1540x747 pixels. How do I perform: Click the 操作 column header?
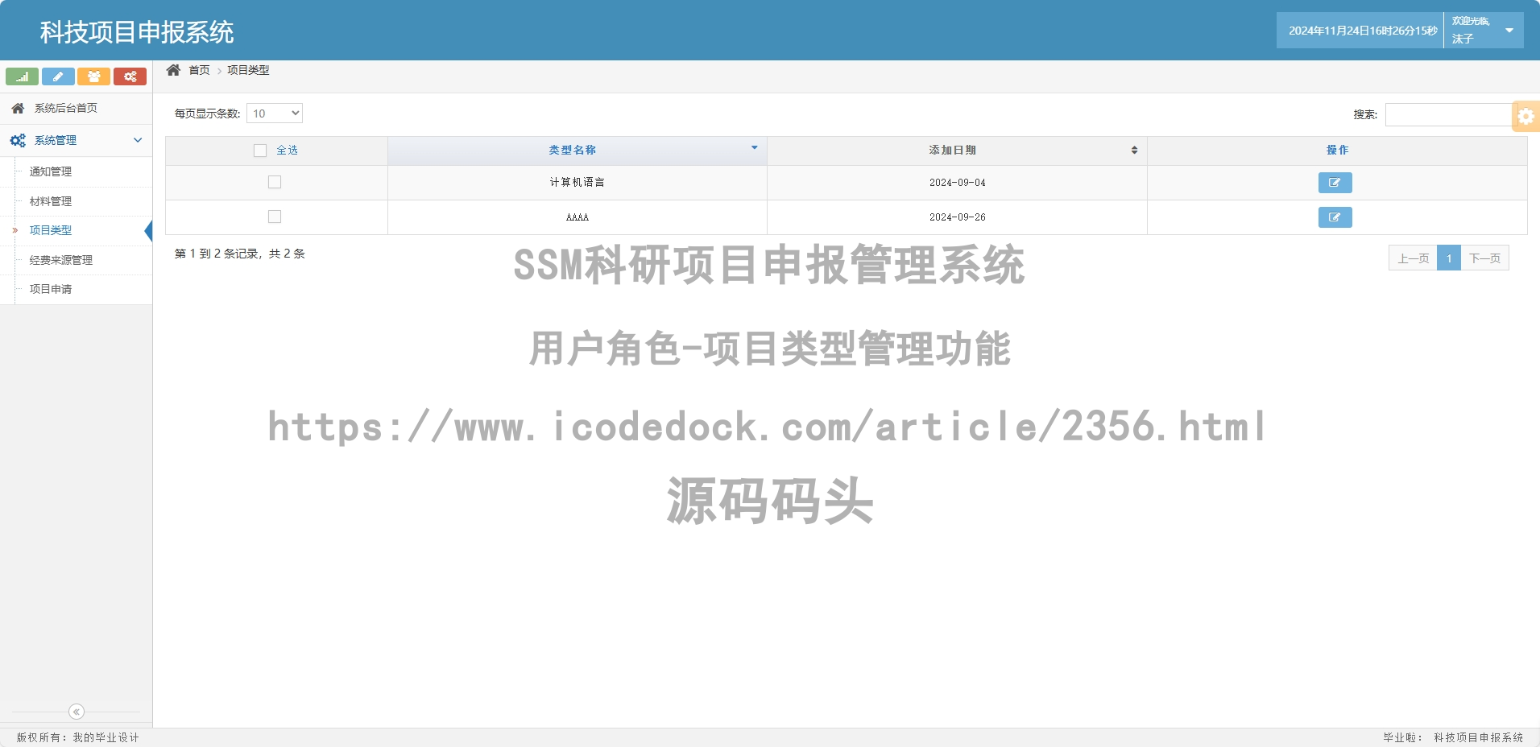coord(1337,151)
